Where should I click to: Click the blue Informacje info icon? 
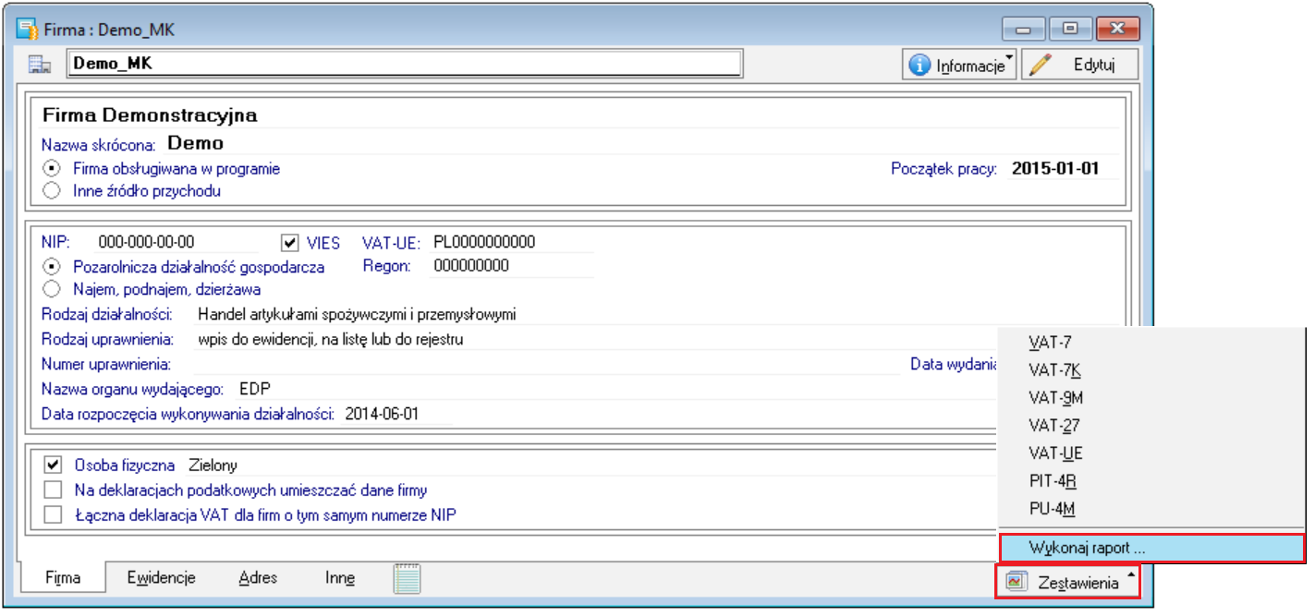pyautogui.click(x=919, y=66)
